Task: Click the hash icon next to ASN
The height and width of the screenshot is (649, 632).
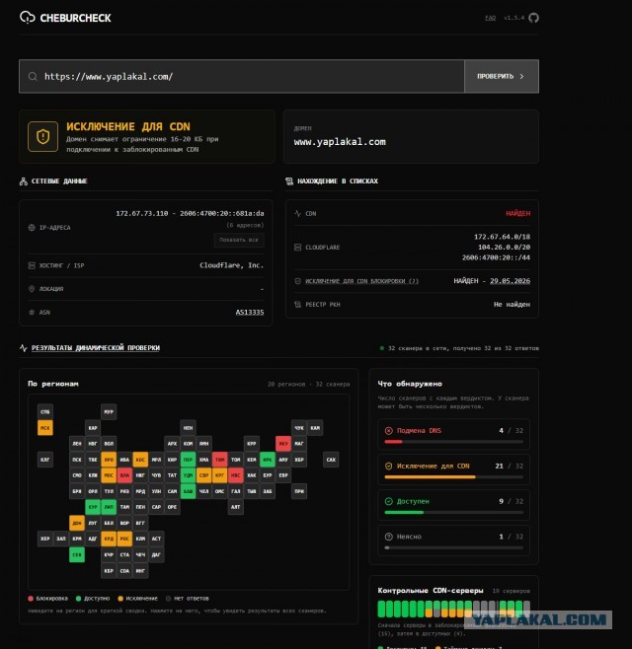Action: (x=32, y=312)
